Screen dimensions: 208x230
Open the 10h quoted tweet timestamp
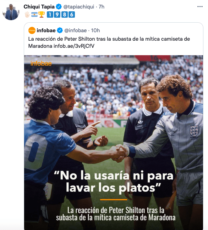tap(95, 30)
